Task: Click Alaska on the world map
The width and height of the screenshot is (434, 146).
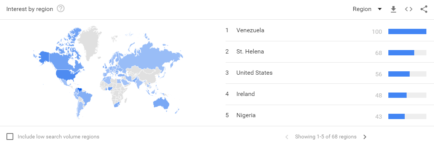Action: tap(44, 57)
